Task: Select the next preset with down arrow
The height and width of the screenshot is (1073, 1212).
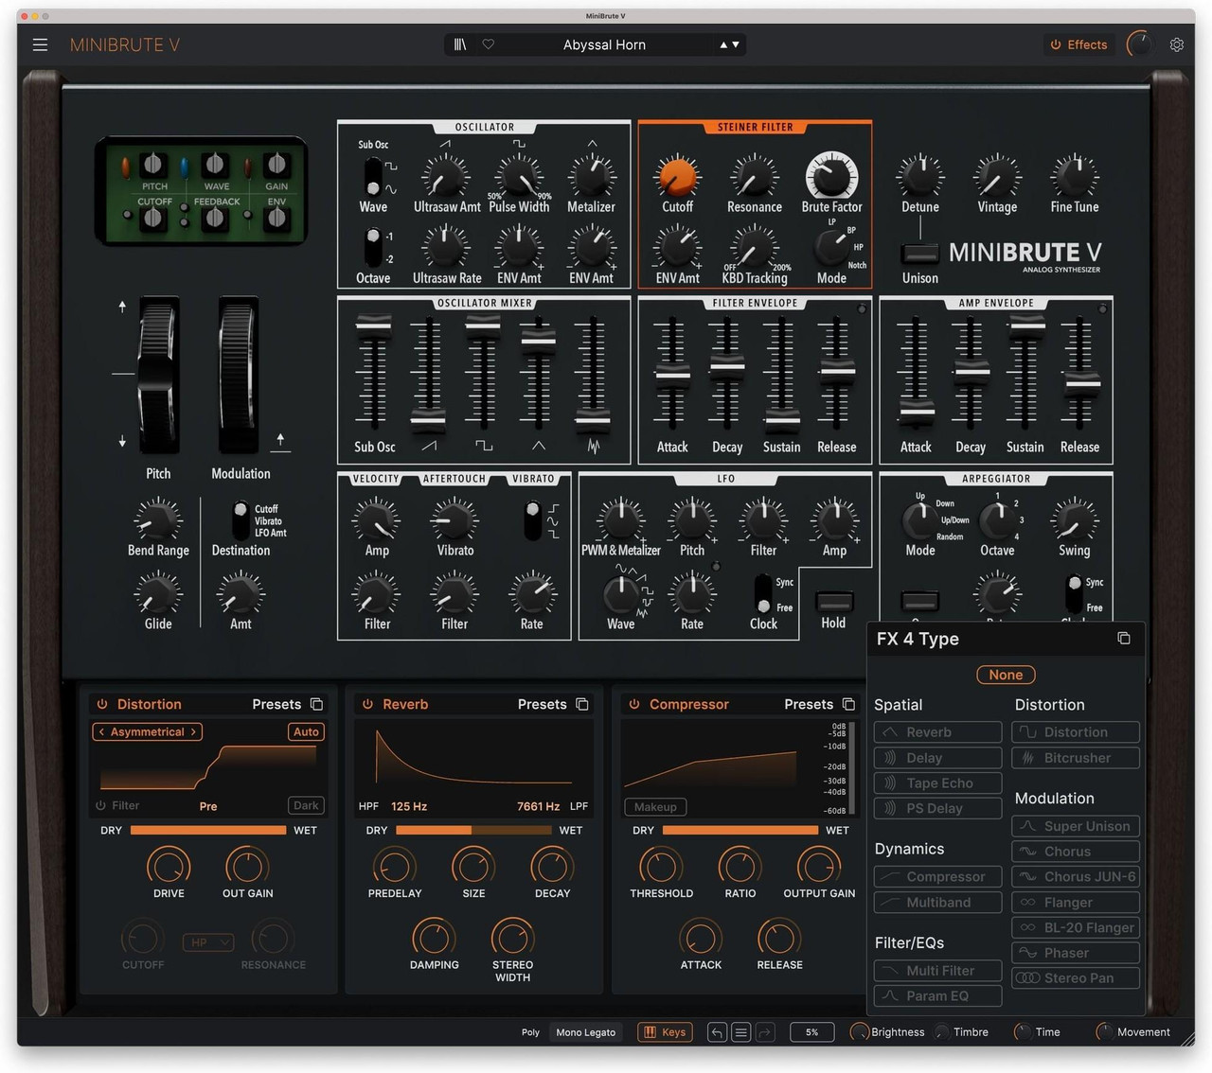Action: click(x=736, y=44)
